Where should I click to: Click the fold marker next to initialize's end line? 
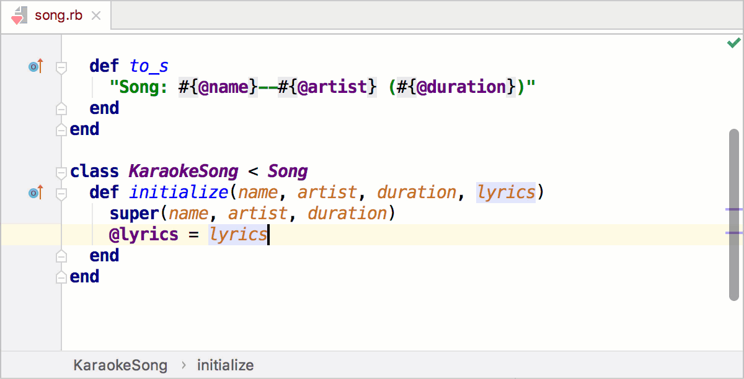coord(60,255)
